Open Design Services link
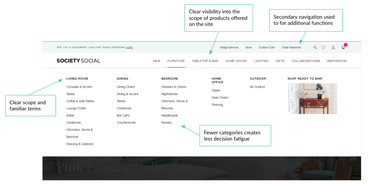This screenshot has width=375, height=184. [x=229, y=47]
